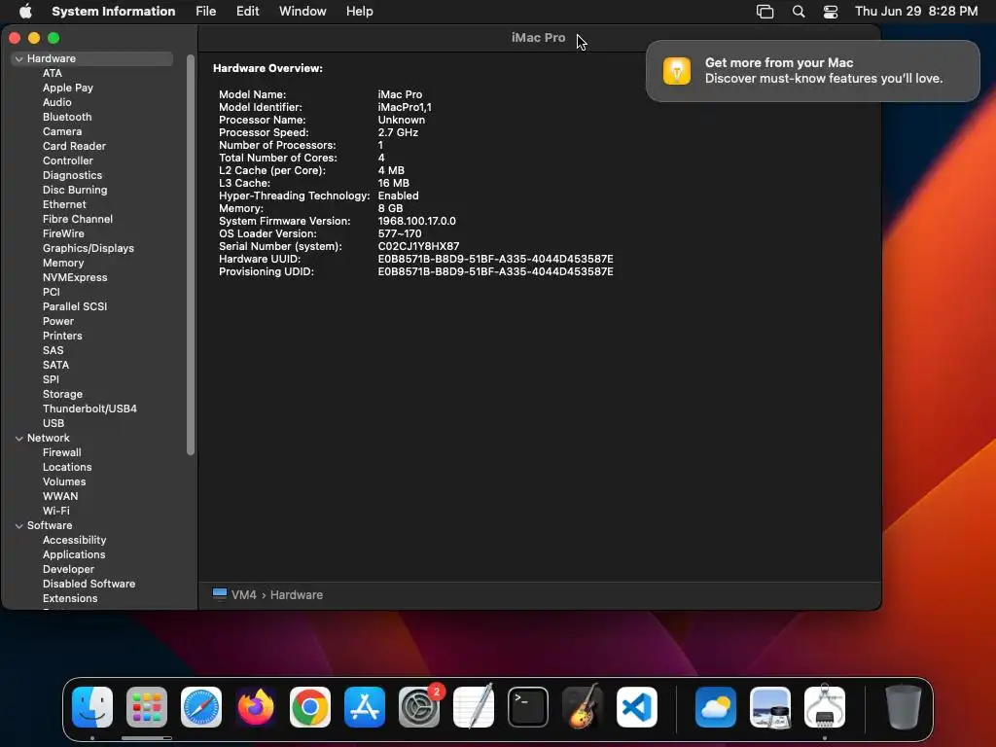This screenshot has height=747, width=996.
Task: Open the Edit menu
Action: pyautogui.click(x=248, y=11)
